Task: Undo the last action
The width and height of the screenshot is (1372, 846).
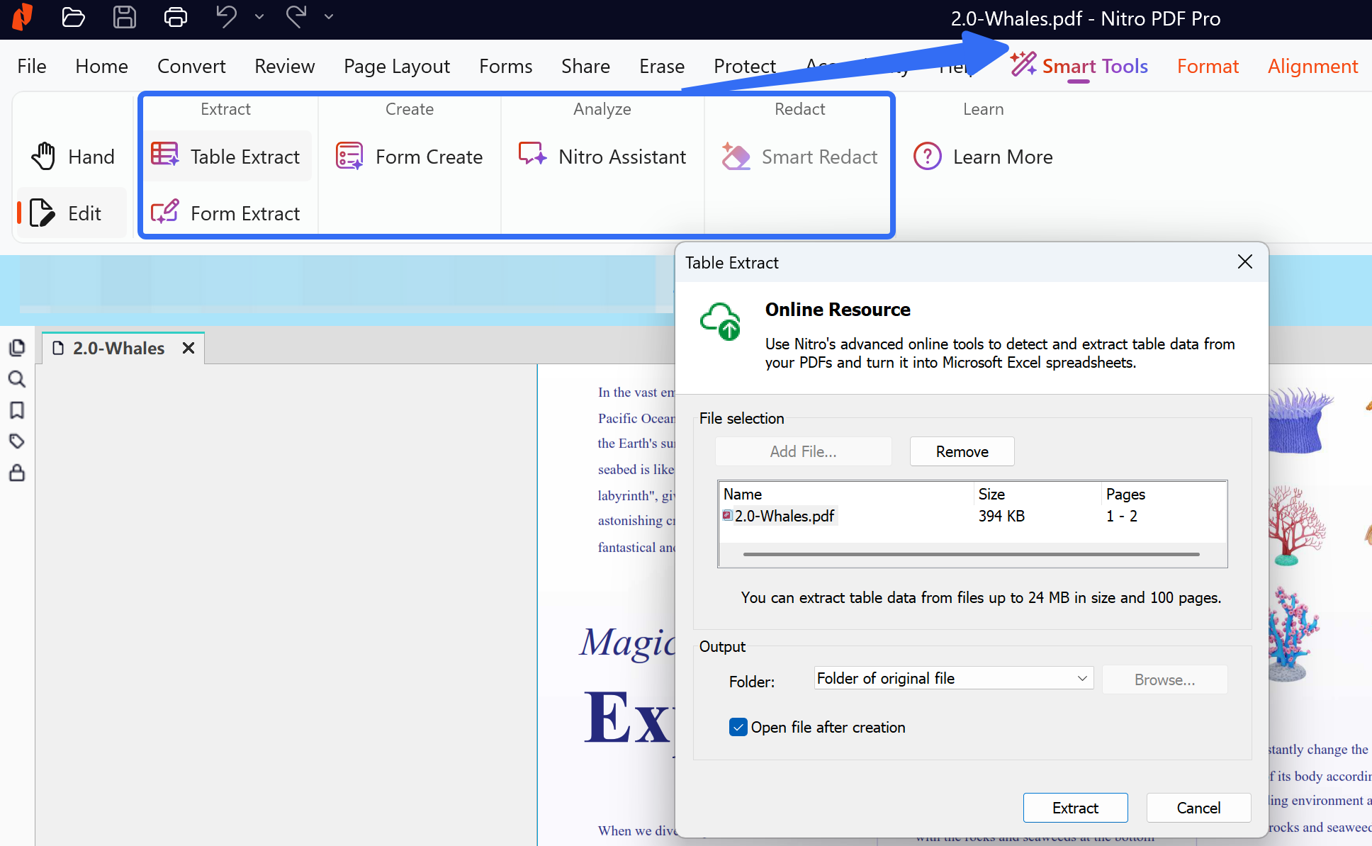Action: pos(226,16)
